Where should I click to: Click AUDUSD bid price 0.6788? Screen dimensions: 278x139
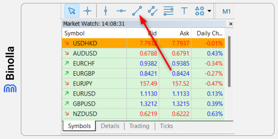pyautogui.click(x=148, y=53)
